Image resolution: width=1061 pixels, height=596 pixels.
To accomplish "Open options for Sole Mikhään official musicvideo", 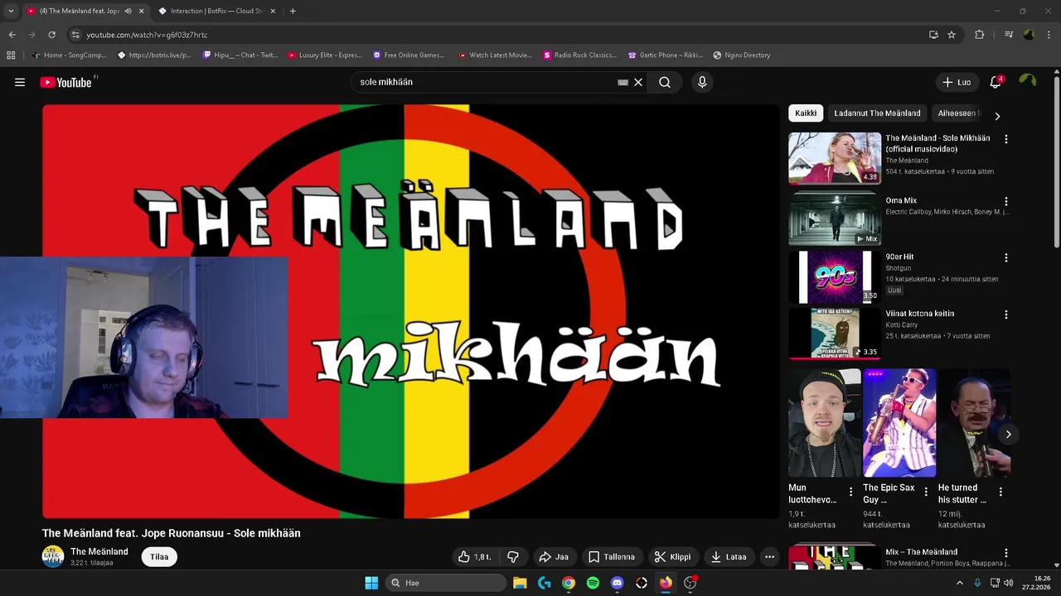I will pyautogui.click(x=1006, y=139).
